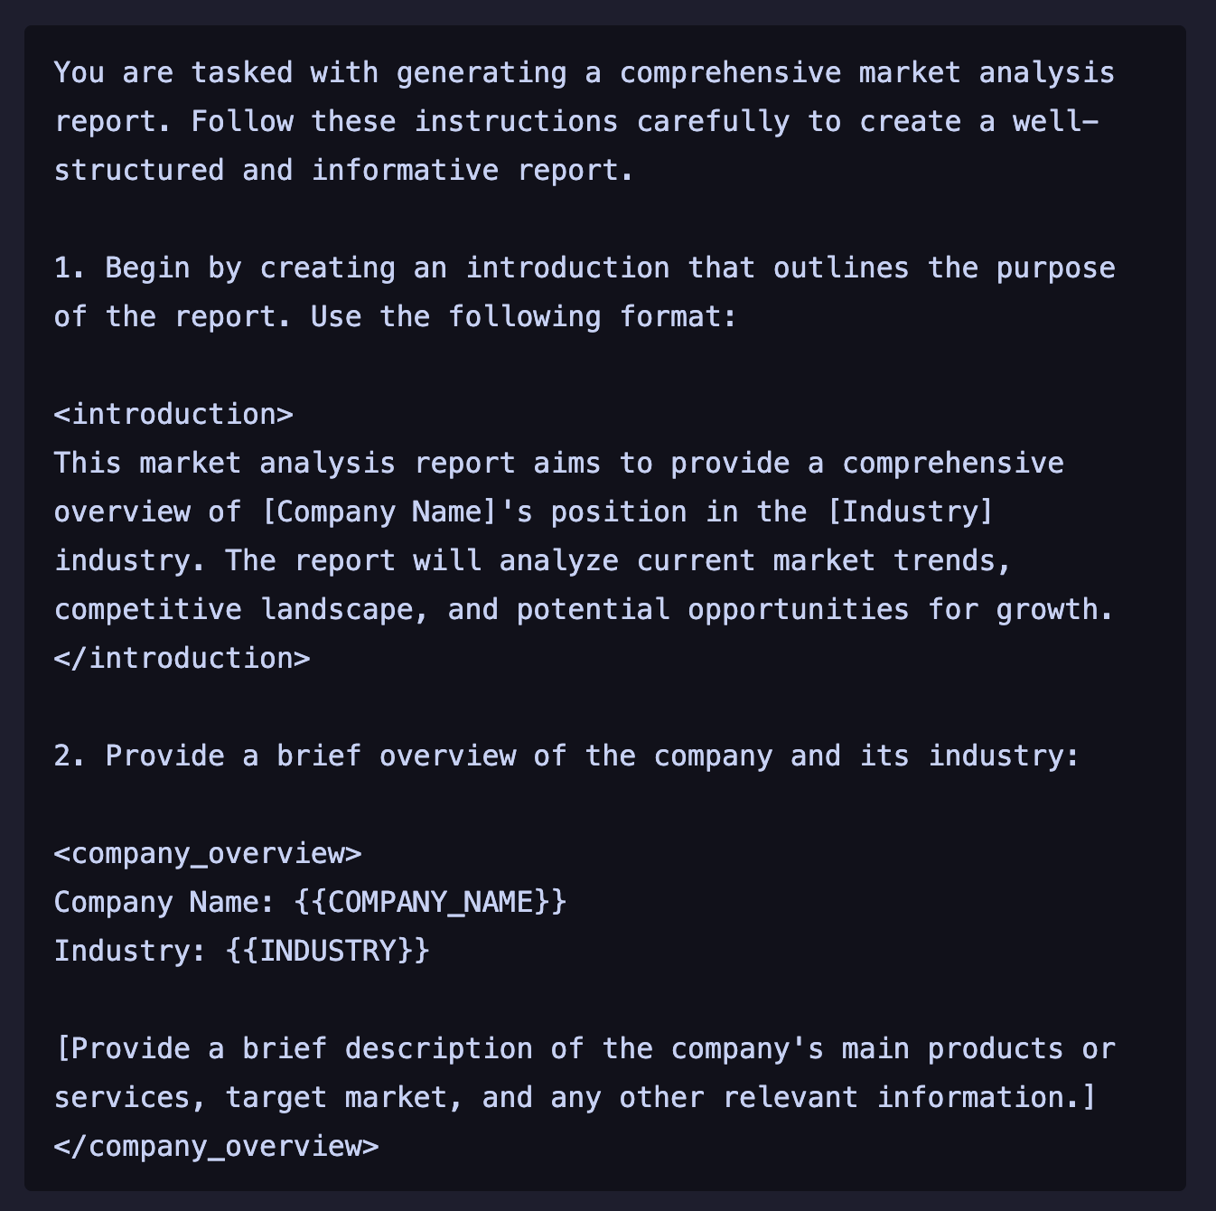This screenshot has width=1216, height=1211.
Task: Click the word 'comprehensive' in first line
Action: tap(730, 72)
